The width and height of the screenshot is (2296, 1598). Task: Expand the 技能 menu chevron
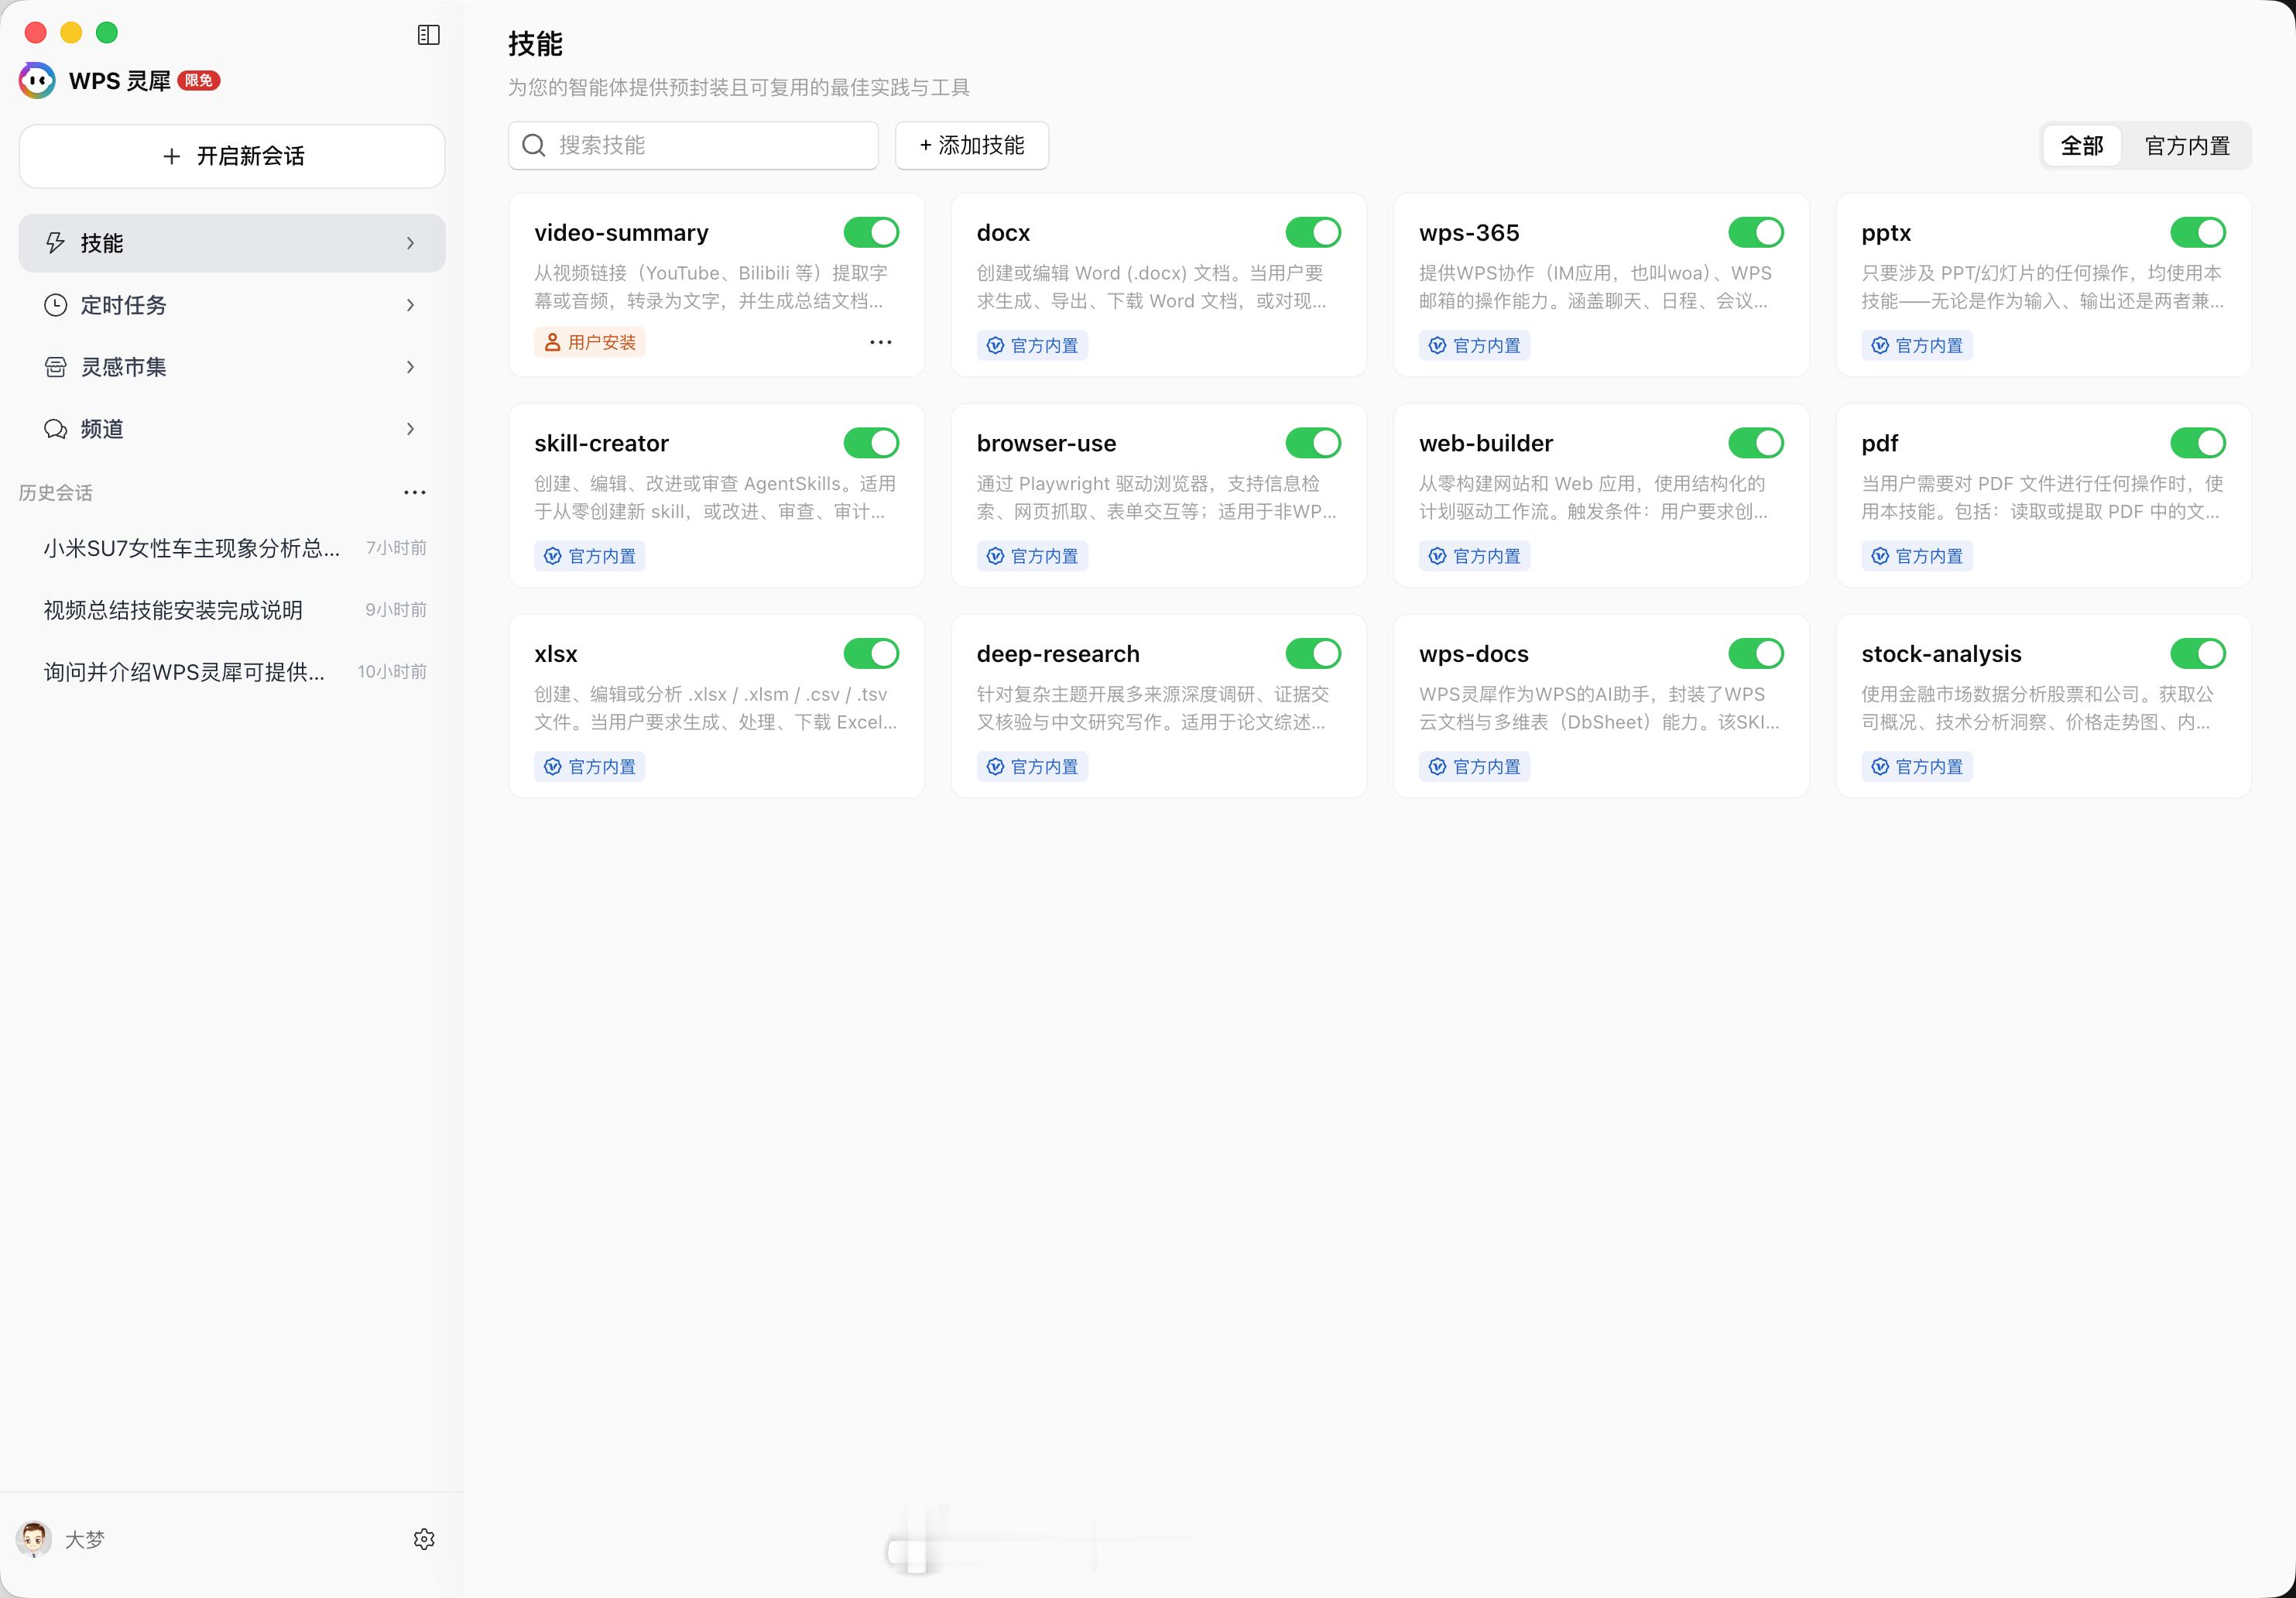tap(410, 243)
